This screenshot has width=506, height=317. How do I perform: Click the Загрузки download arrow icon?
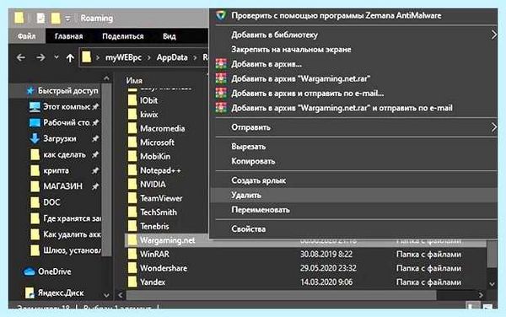(35, 138)
